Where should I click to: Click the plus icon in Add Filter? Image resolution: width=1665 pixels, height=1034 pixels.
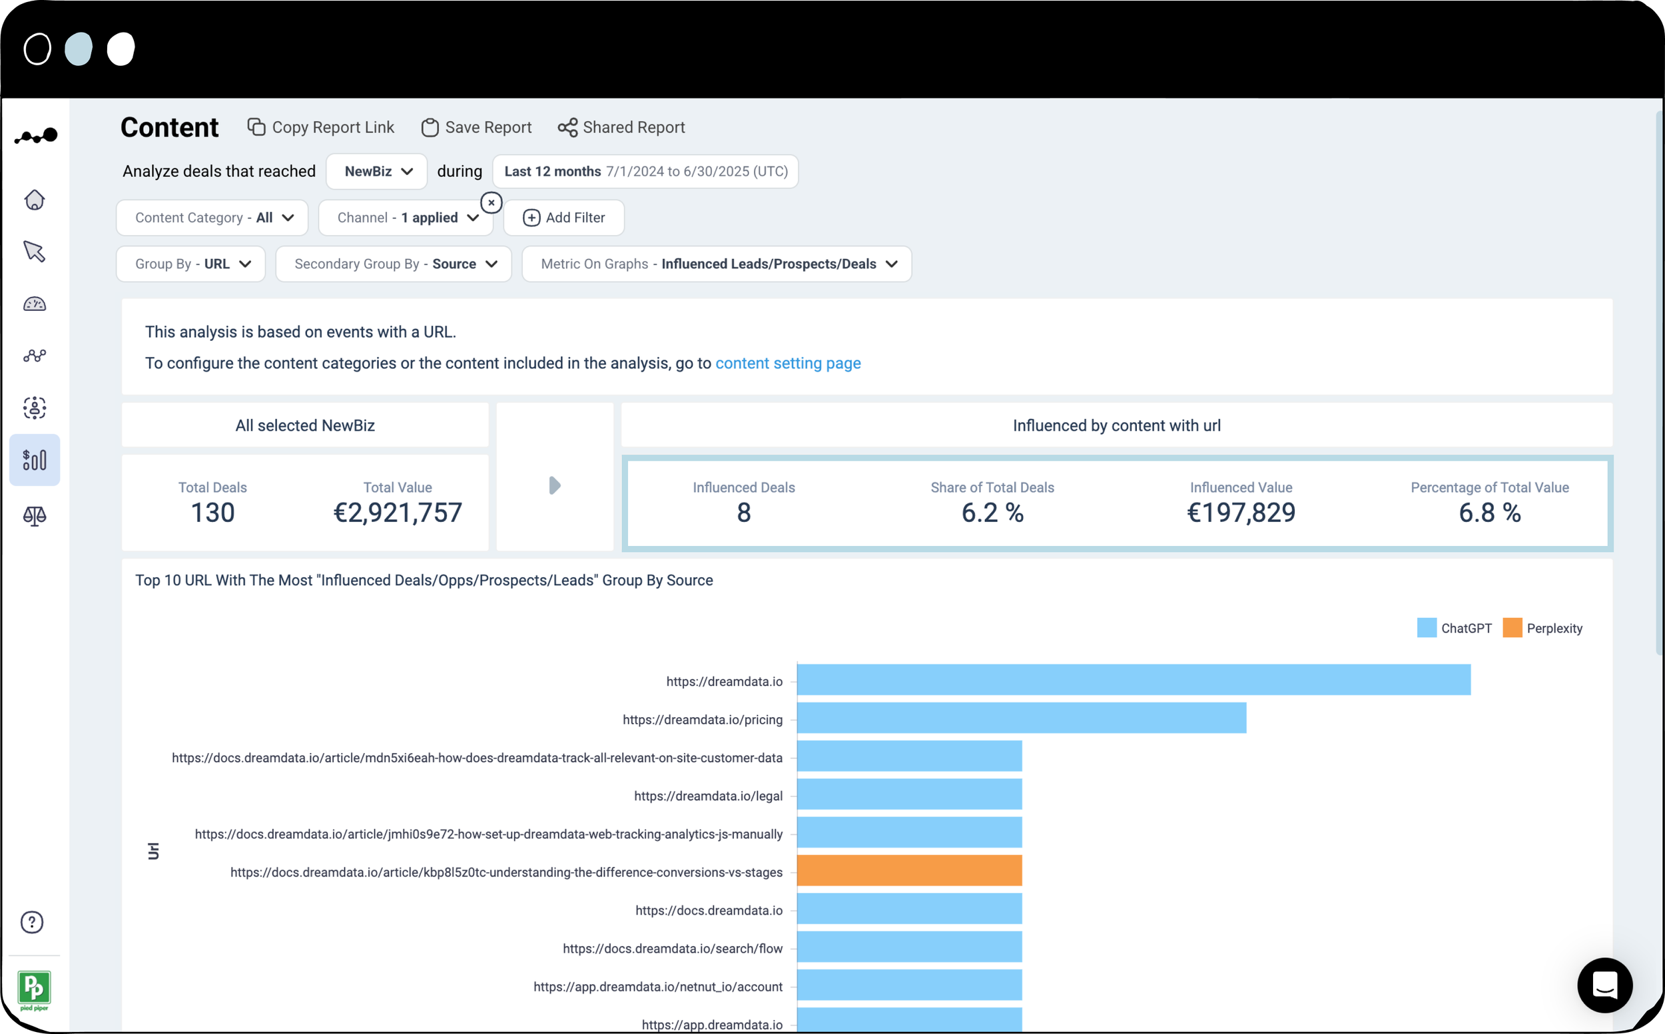pyautogui.click(x=531, y=218)
